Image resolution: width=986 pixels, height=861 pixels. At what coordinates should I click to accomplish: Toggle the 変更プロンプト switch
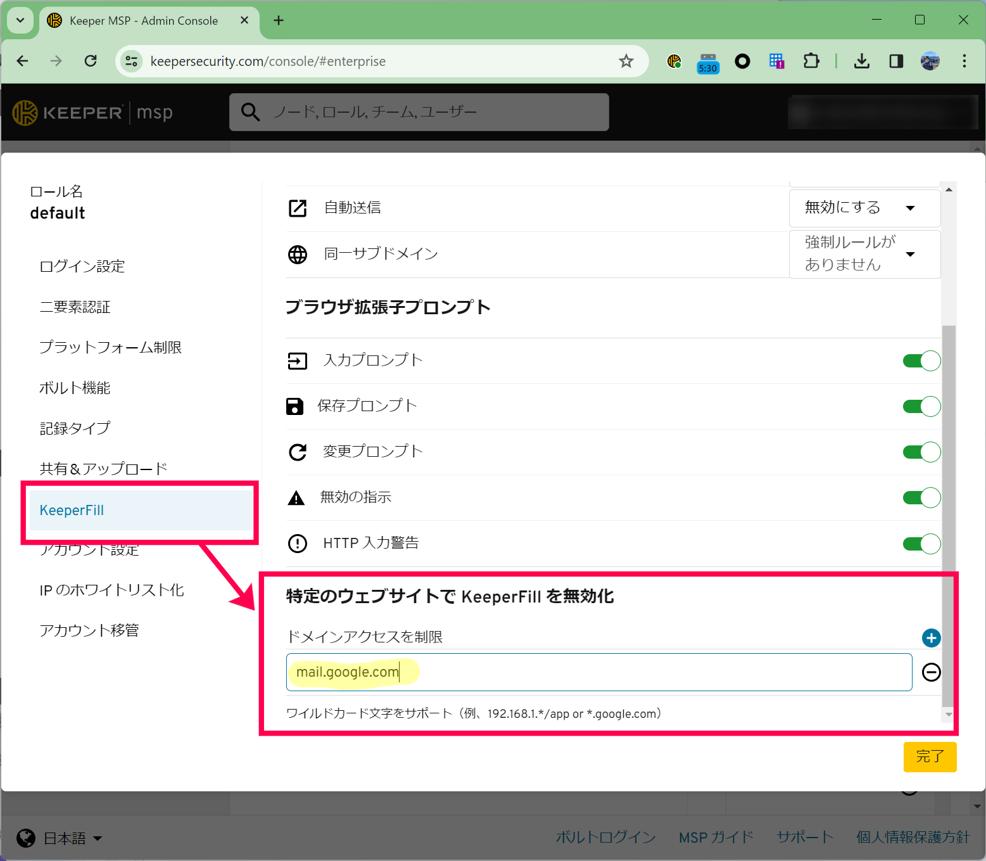[x=921, y=452]
